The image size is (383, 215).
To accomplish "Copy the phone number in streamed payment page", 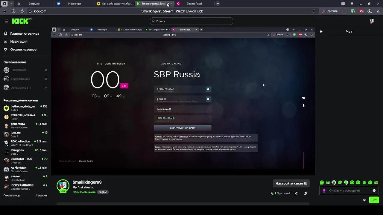I will [x=208, y=89].
